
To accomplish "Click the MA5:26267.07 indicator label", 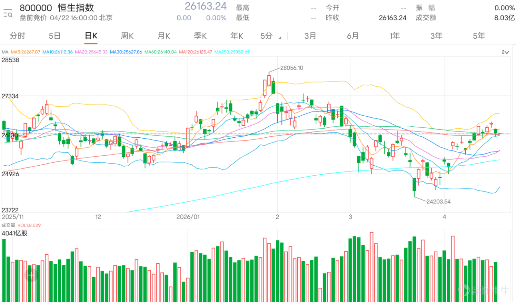I will click(x=25, y=52).
